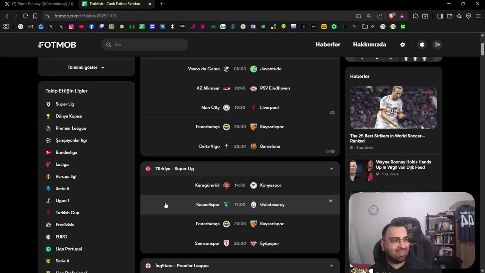Switch to the Fikret Tolunay X browser tab

39,4
